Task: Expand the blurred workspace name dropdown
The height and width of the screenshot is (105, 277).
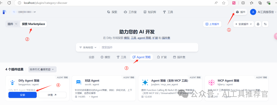Action: (24, 12)
